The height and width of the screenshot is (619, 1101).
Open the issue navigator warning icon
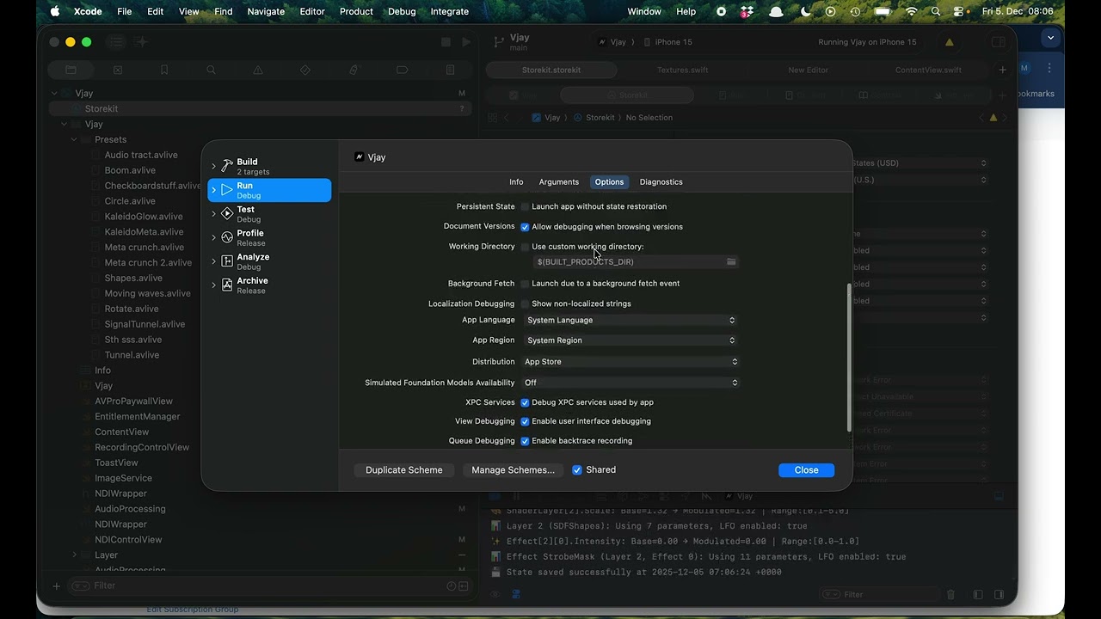(258, 70)
